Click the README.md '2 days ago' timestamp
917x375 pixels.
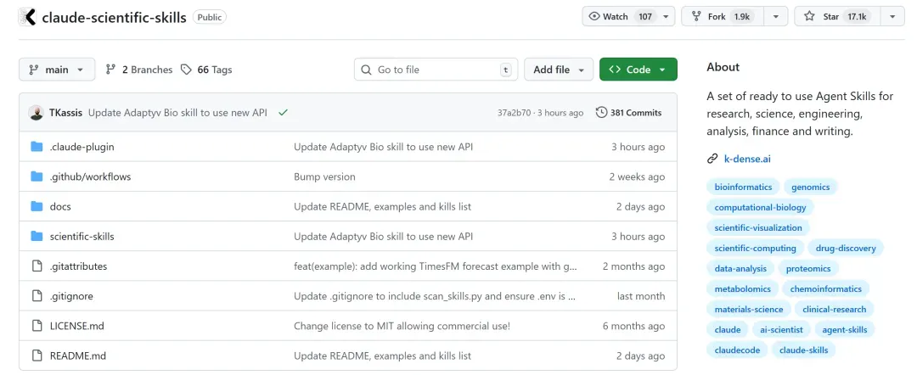coord(640,355)
